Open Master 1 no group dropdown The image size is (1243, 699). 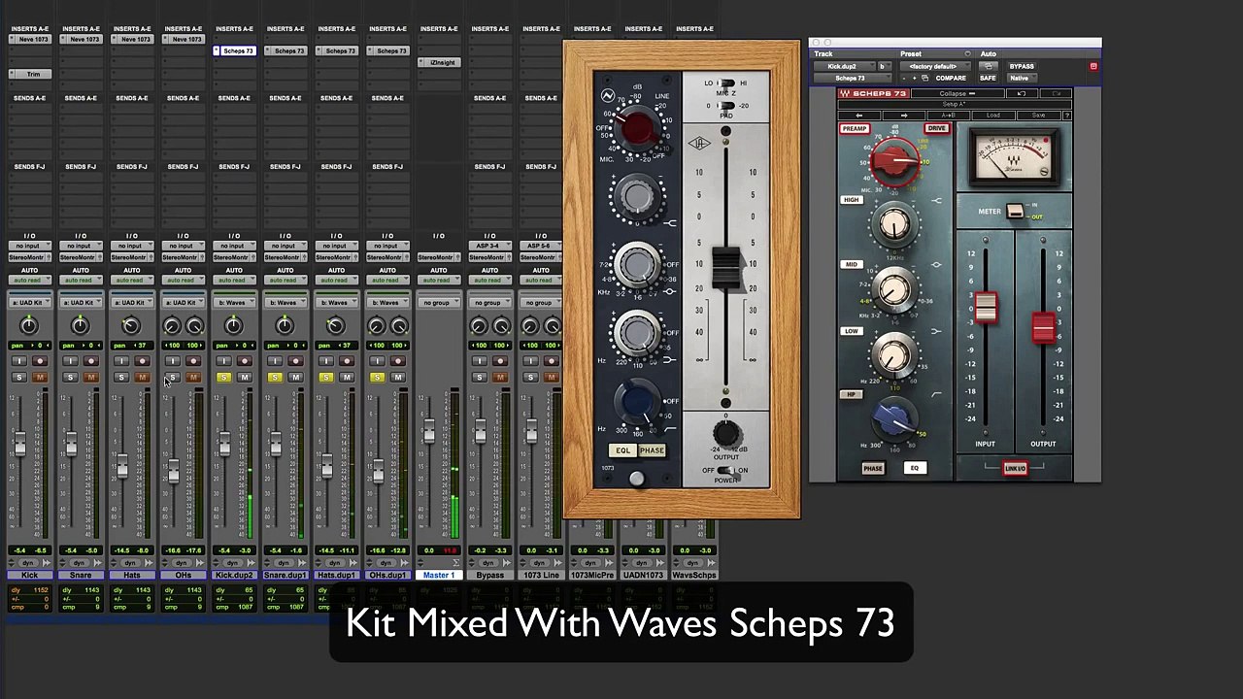click(x=439, y=303)
